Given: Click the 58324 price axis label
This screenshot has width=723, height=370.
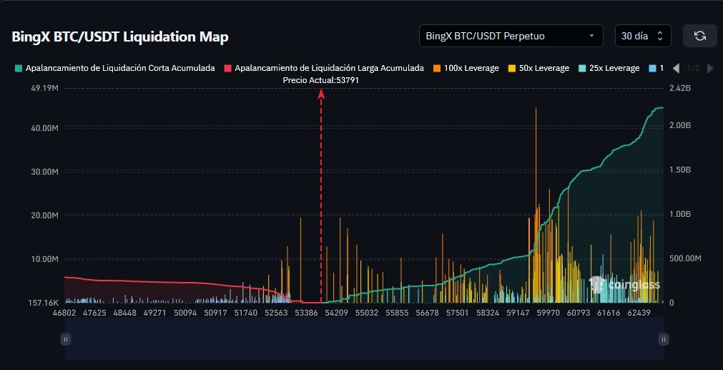Looking at the screenshot, I should (x=488, y=313).
